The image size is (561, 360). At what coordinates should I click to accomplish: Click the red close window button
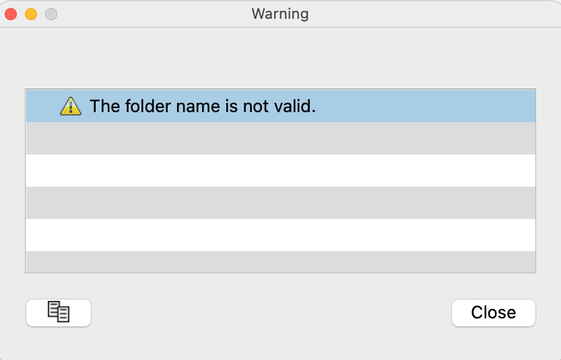click(x=11, y=14)
